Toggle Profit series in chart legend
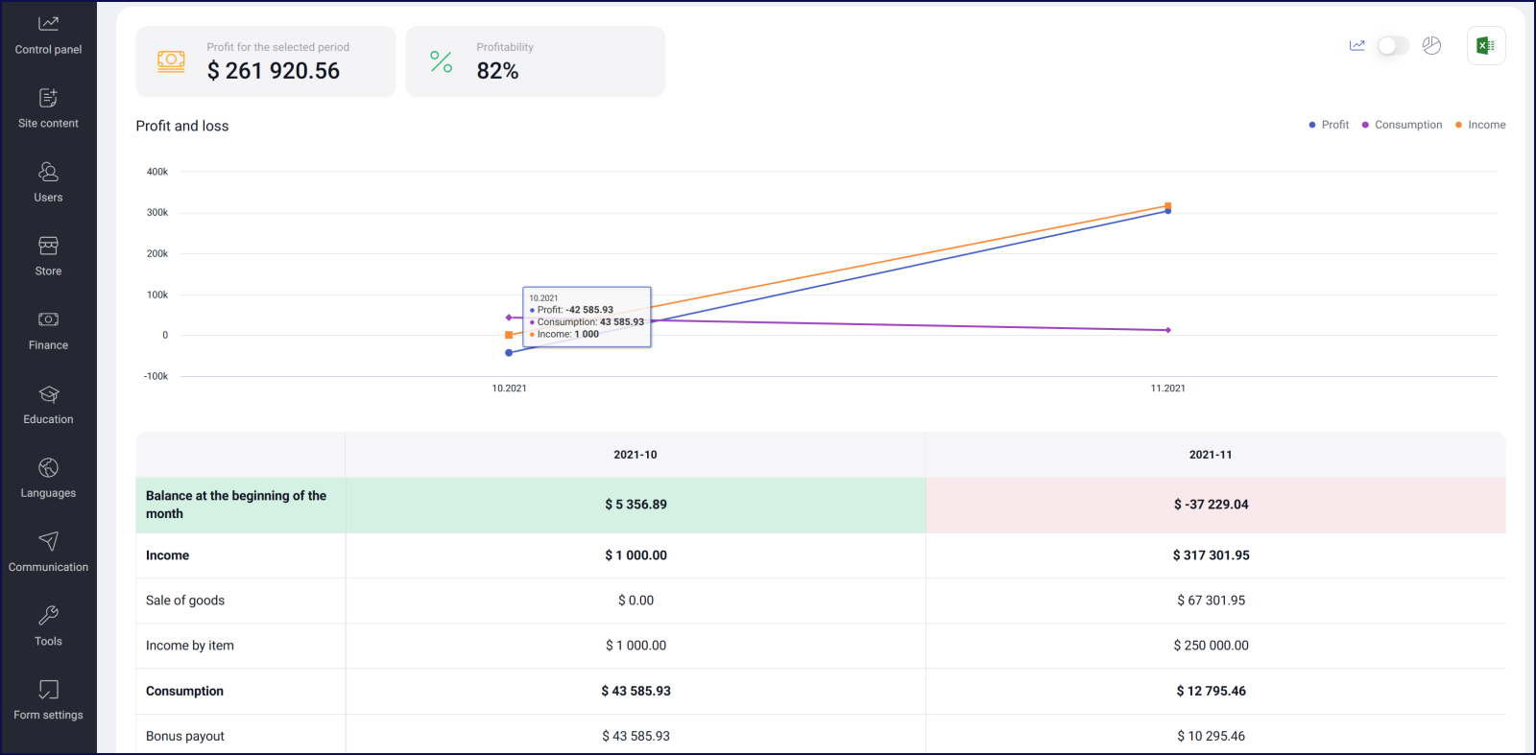The width and height of the screenshot is (1536, 755). click(x=1329, y=125)
